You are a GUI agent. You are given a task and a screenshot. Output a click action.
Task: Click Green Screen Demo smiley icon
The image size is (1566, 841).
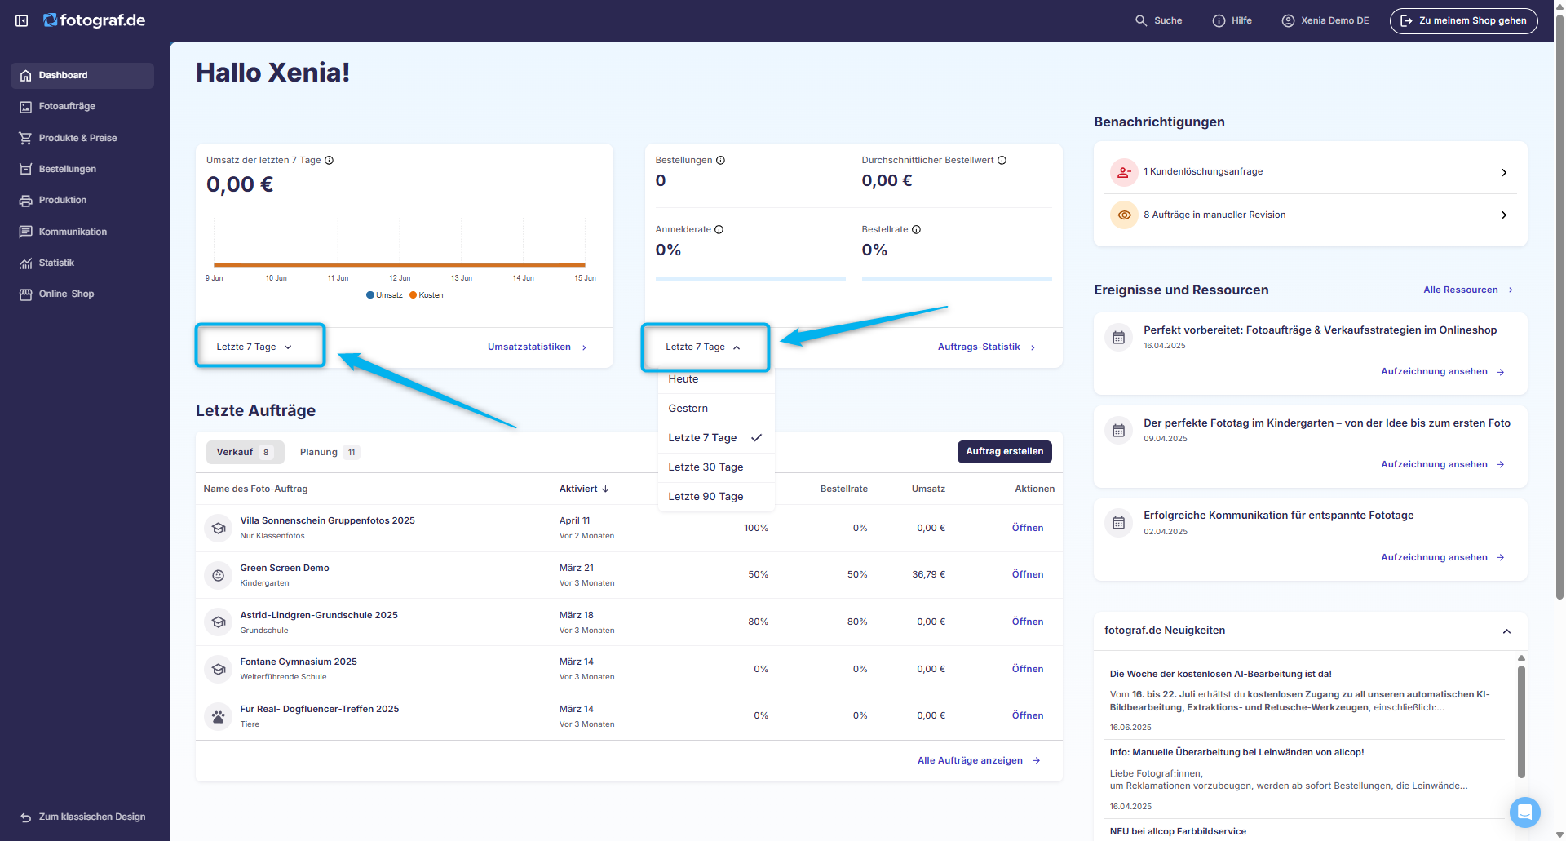(218, 575)
